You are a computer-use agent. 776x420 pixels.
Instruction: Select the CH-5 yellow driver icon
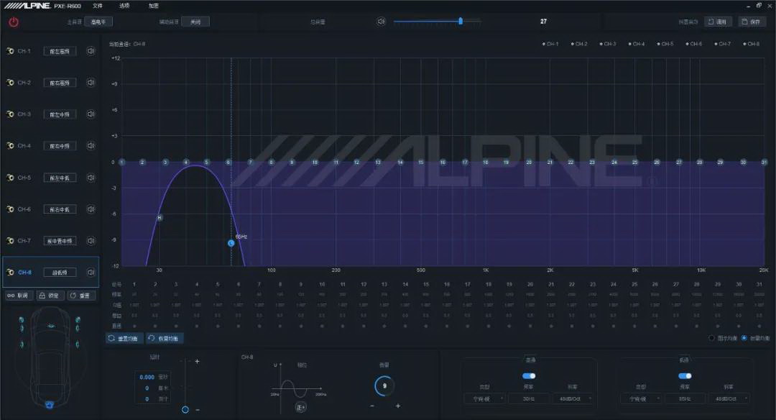[10, 178]
